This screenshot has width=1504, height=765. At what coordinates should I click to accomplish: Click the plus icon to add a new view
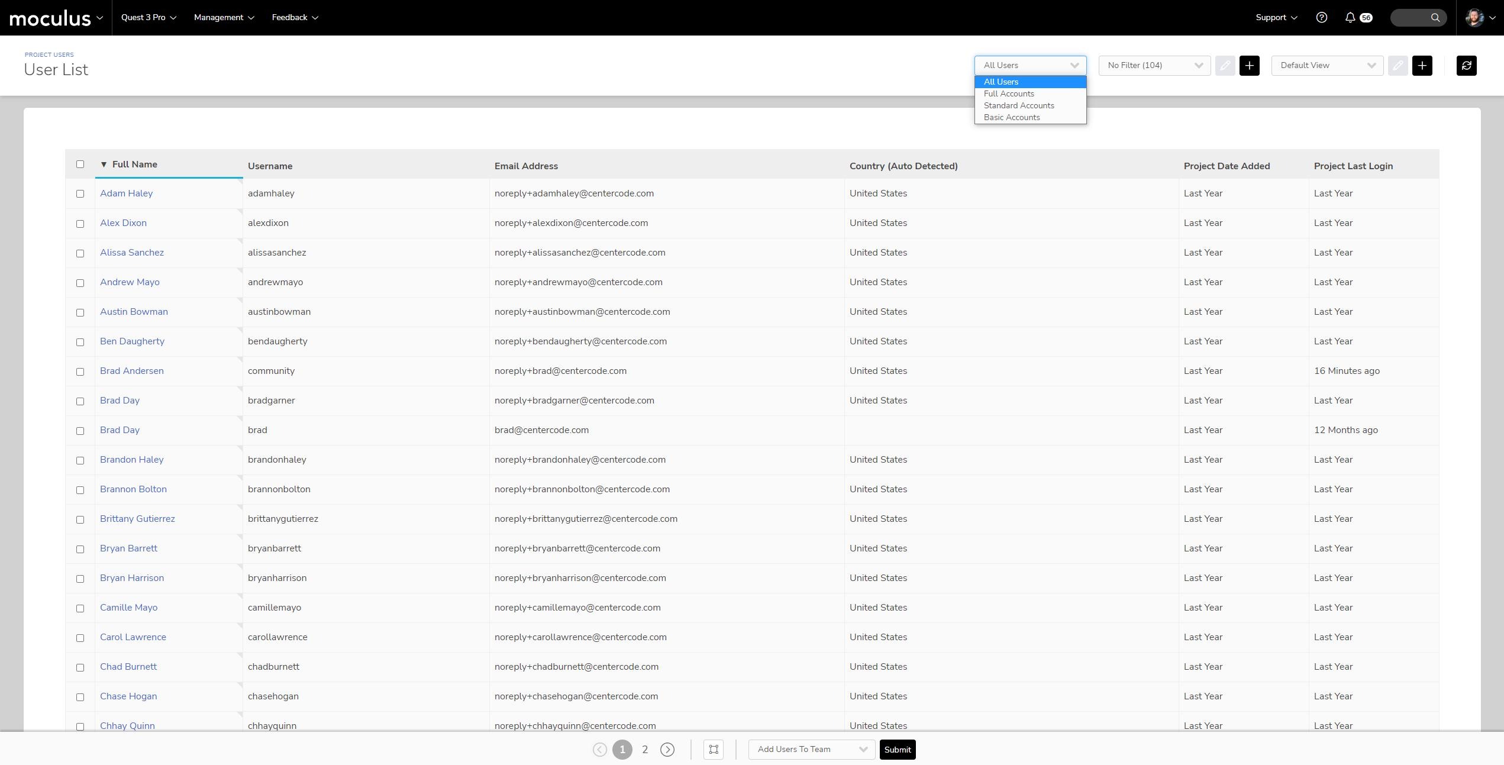pos(1422,66)
